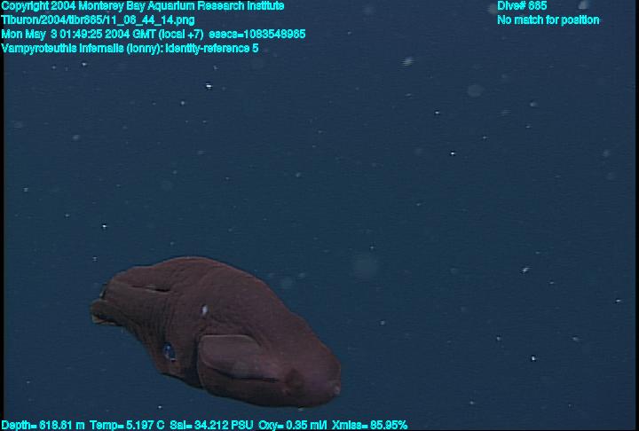Select the 'Sal= 34.212 PSU' reading
The width and height of the screenshot is (639, 431).
pyautogui.click(x=211, y=425)
